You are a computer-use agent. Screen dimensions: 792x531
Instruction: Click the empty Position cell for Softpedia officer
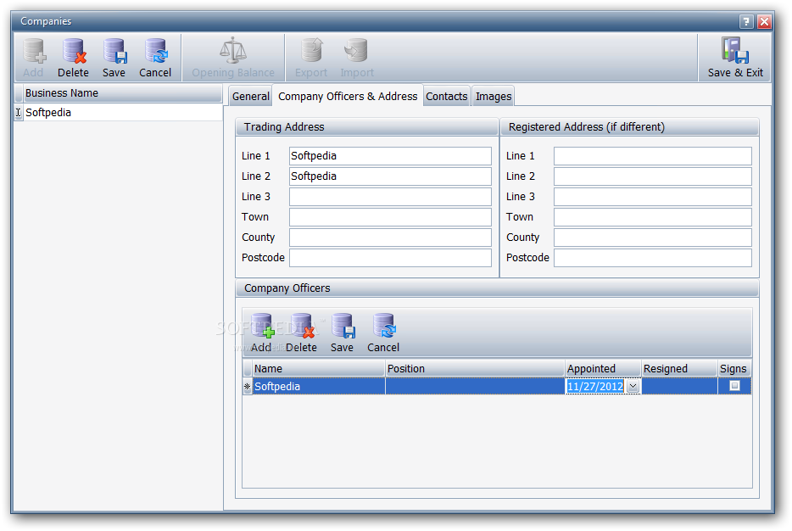(475, 387)
